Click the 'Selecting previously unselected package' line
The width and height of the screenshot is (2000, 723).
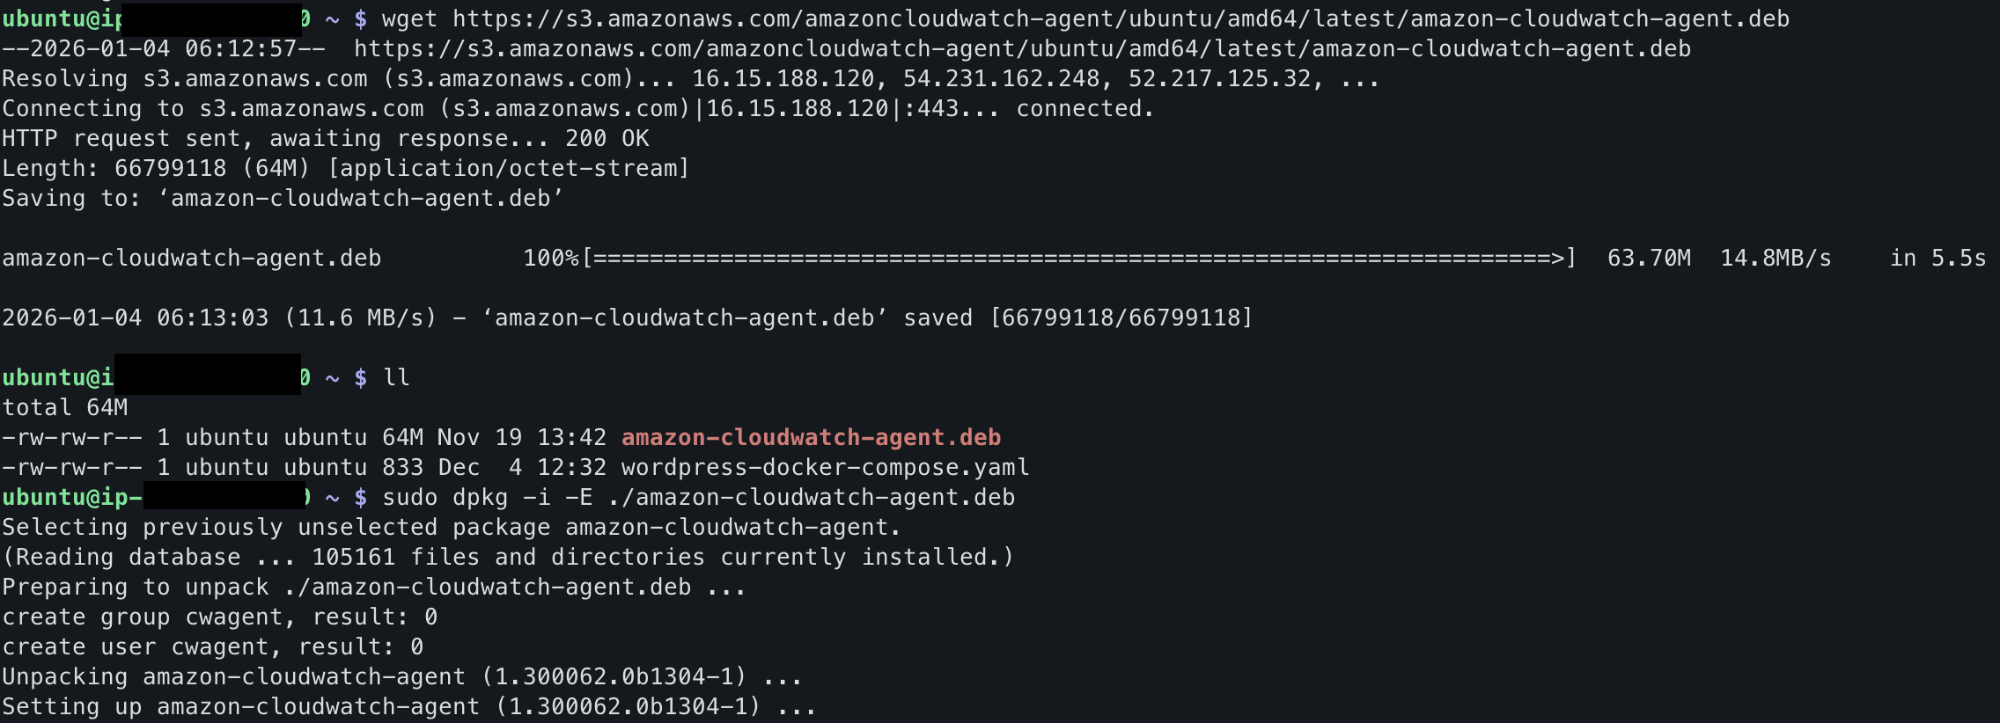[x=452, y=527]
